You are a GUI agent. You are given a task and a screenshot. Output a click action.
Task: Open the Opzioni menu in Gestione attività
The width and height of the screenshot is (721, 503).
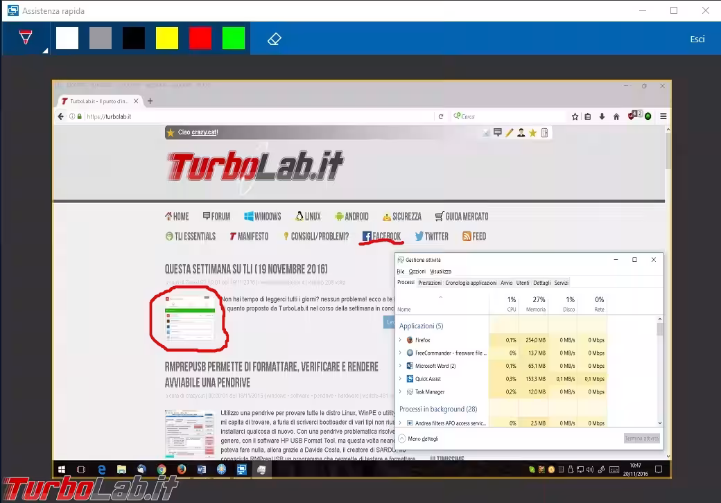[x=417, y=272]
